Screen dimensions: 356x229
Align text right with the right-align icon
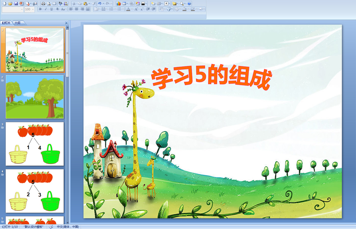[x=82, y=9]
